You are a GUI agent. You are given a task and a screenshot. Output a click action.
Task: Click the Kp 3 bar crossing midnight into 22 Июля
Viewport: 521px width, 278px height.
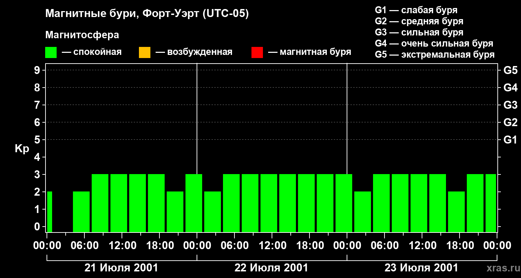pyautogui.click(x=194, y=203)
